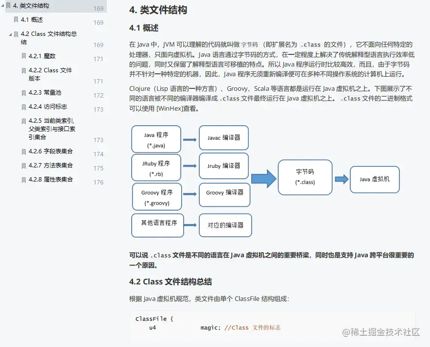Collapse the 4. 类文件结构 bookmark node
430x347 pixels.
(x=4, y=6)
